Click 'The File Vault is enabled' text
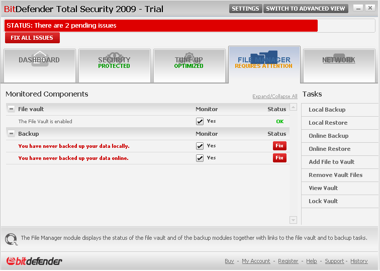This screenshot has height=271, width=380. (45, 122)
